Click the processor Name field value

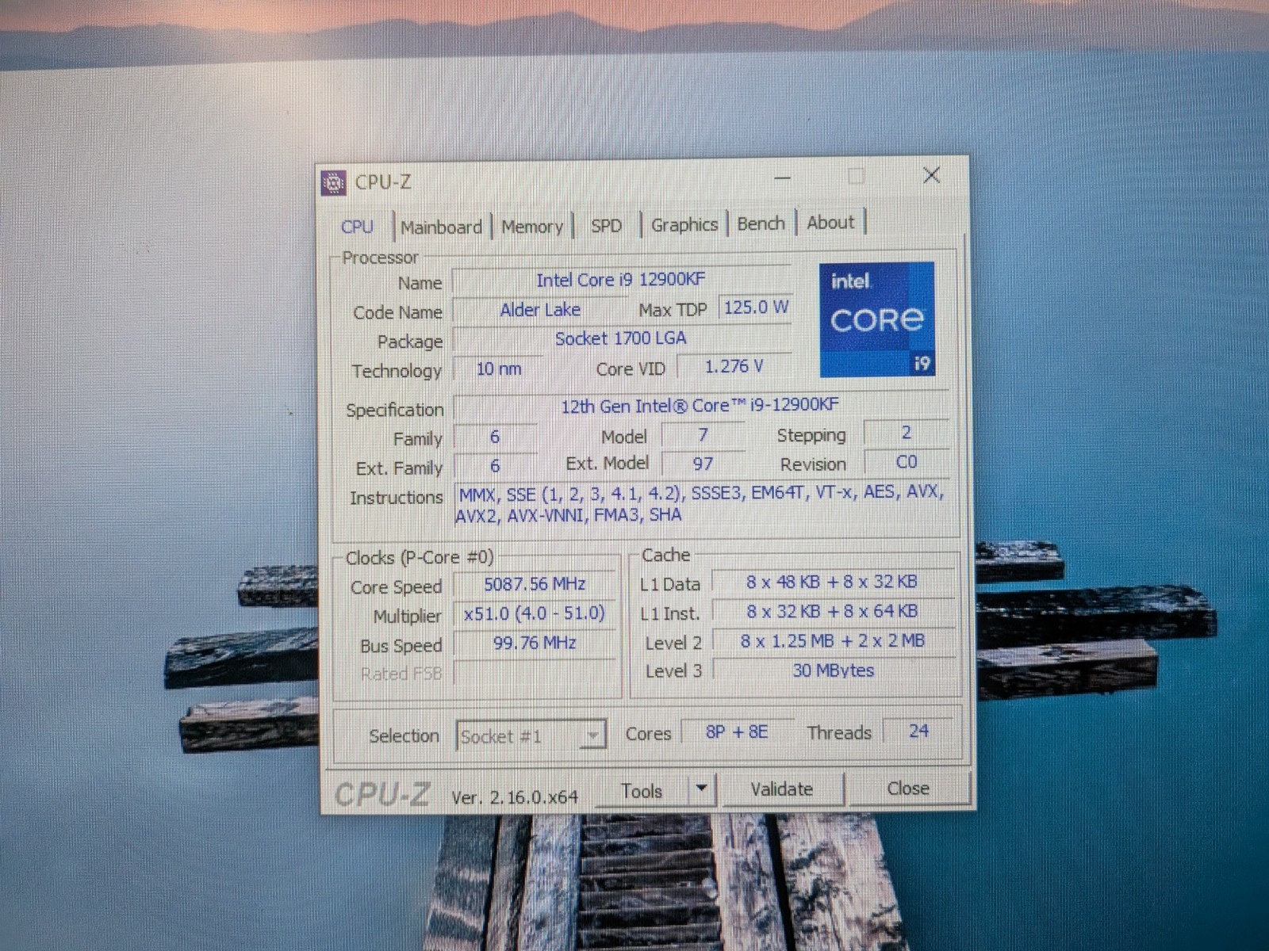[x=621, y=280]
